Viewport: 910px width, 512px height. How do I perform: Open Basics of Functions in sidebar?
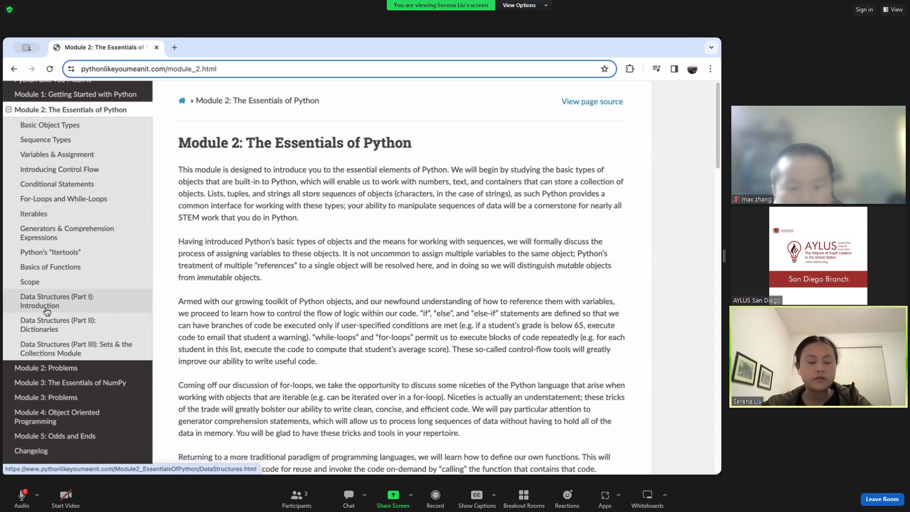50,267
